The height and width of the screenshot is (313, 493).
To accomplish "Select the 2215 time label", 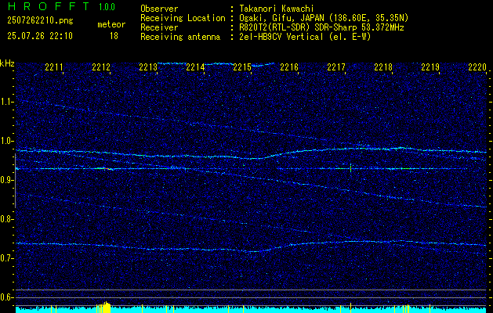I will (242, 67).
